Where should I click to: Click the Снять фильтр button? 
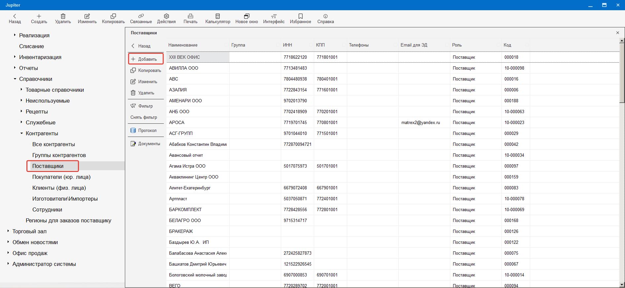(x=144, y=117)
